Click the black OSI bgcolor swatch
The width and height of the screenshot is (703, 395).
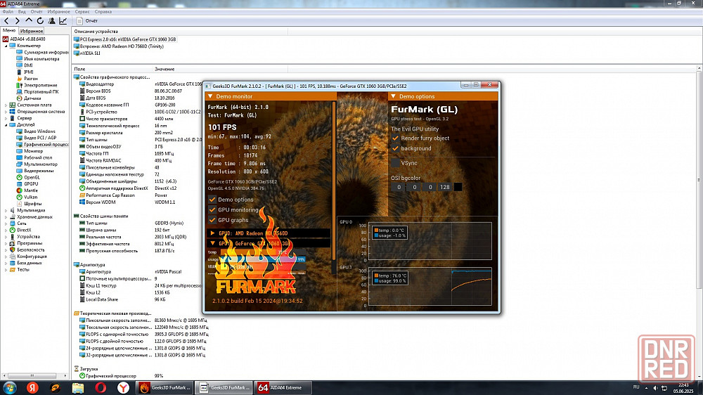(x=458, y=187)
